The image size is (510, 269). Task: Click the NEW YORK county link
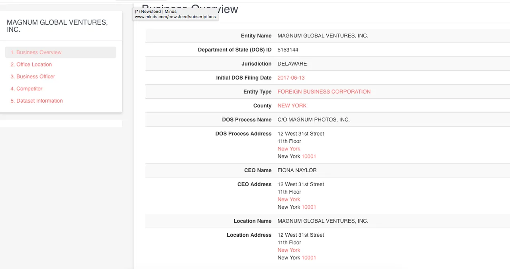click(x=292, y=105)
